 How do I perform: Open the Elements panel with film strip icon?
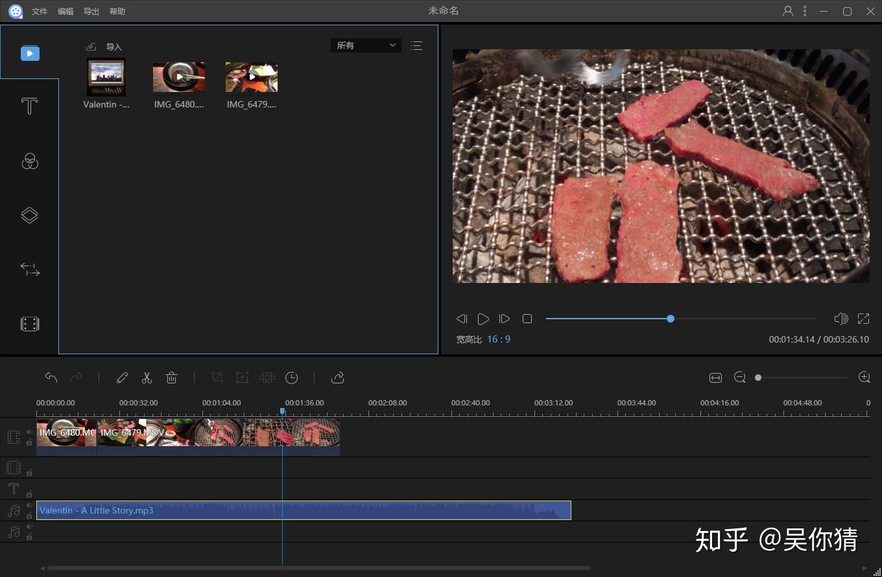coord(30,324)
